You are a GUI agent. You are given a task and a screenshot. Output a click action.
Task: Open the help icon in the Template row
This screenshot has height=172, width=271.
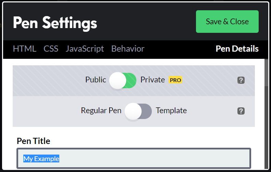click(241, 111)
